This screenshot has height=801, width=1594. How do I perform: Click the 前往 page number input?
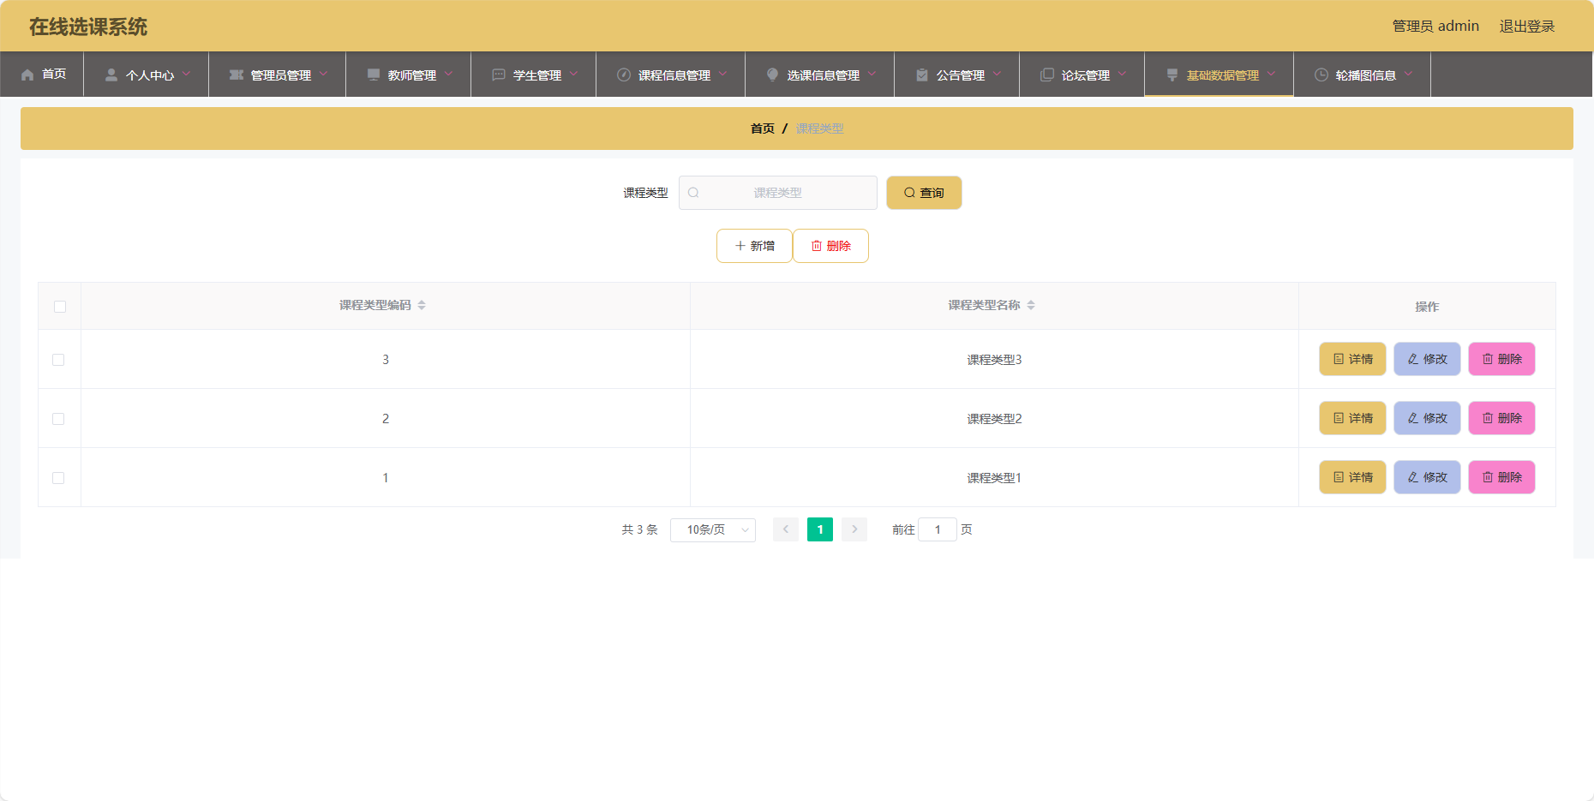938,530
